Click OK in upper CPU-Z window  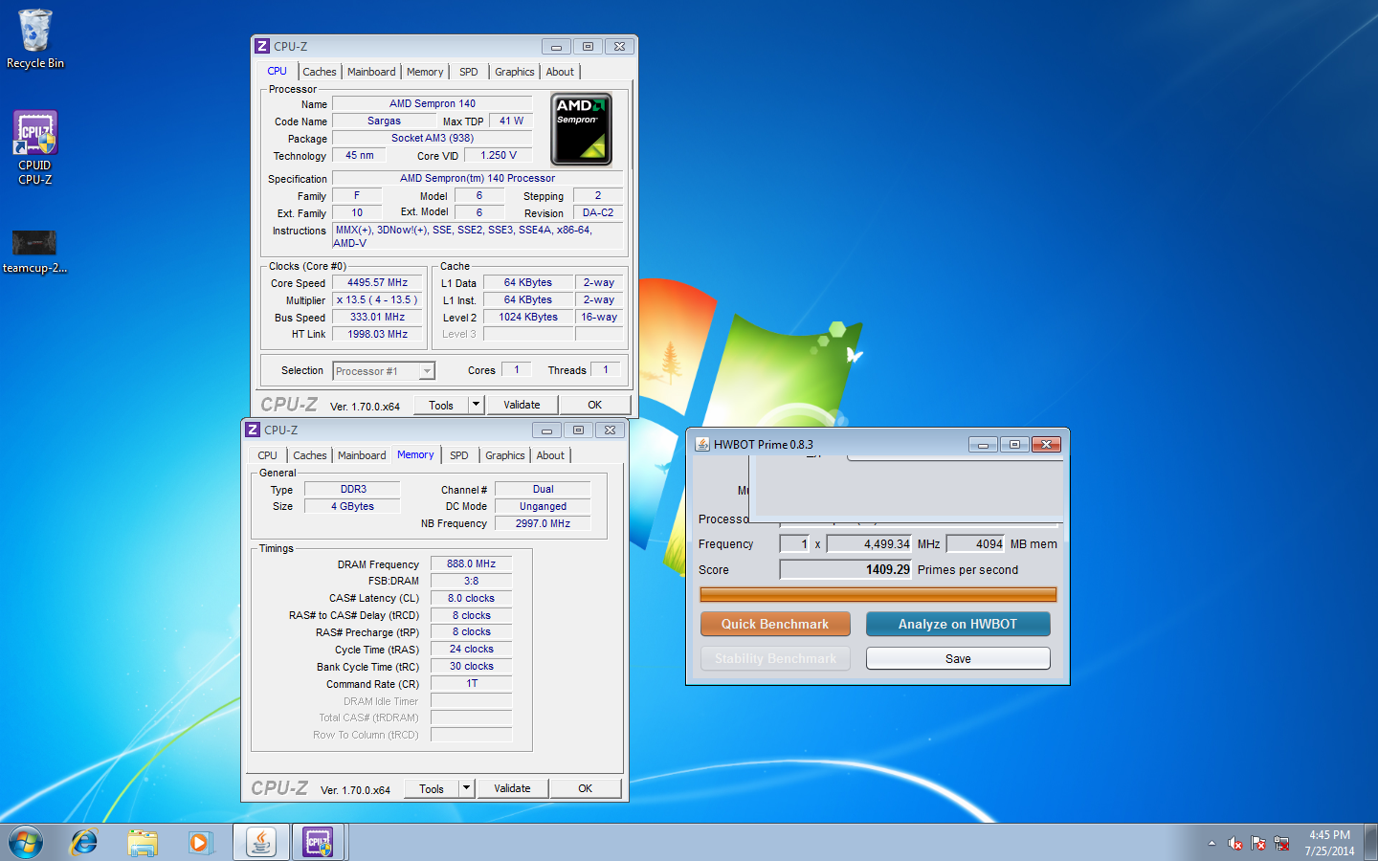click(x=595, y=405)
